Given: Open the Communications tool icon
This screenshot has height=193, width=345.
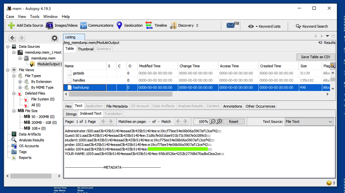Looking at the screenshot, I should (84, 25).
